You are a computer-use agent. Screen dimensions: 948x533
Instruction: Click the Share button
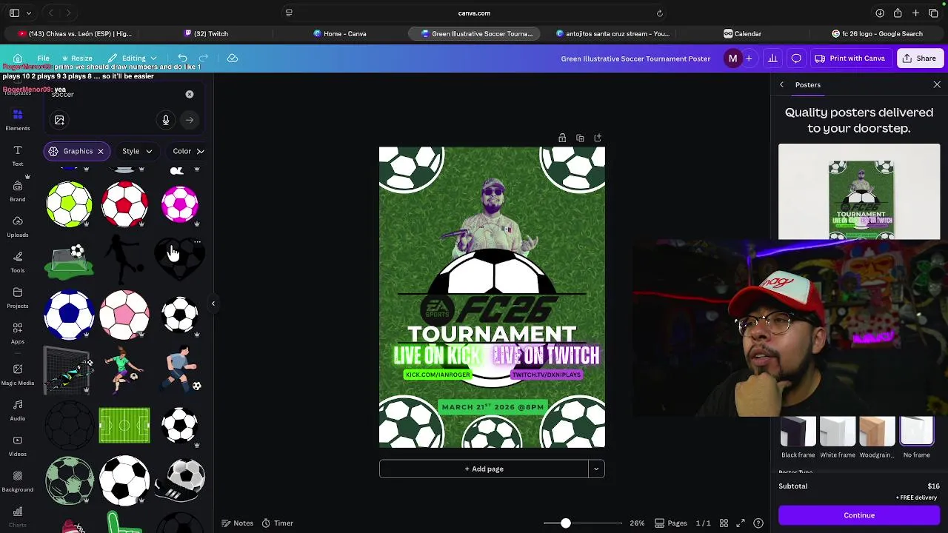[x=919, y=58]
